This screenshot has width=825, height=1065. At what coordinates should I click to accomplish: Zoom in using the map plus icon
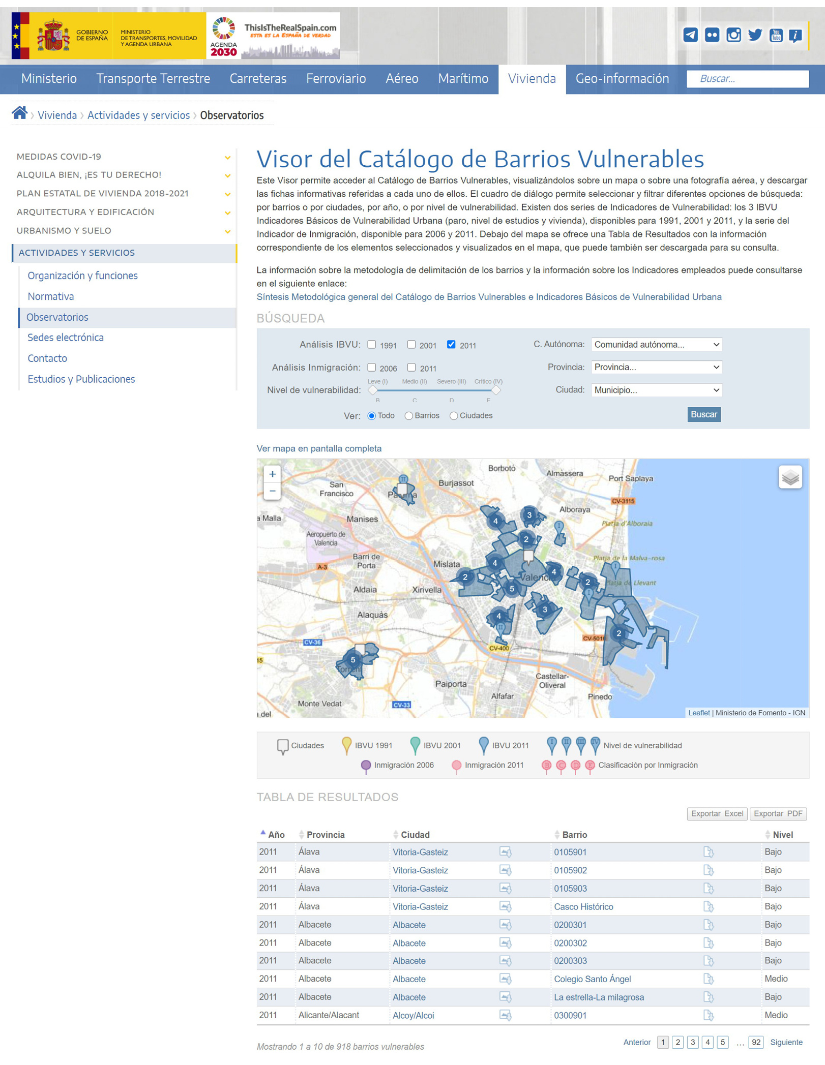pyautogui.click(x=273, y=474)
